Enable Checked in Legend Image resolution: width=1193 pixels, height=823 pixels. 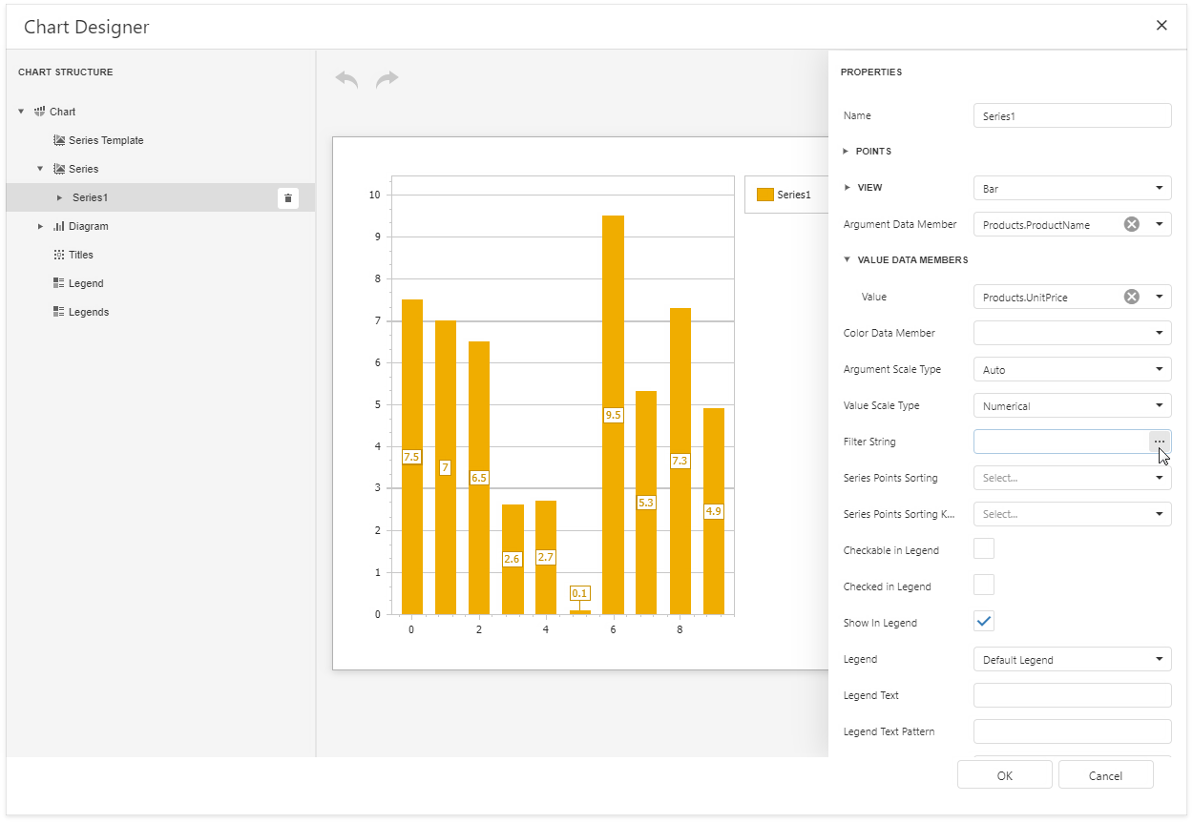983,585
